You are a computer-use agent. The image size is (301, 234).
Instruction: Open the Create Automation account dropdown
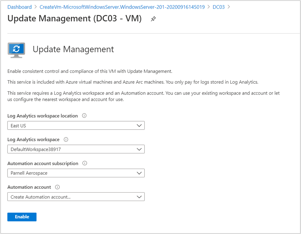[x=76, y=197]
